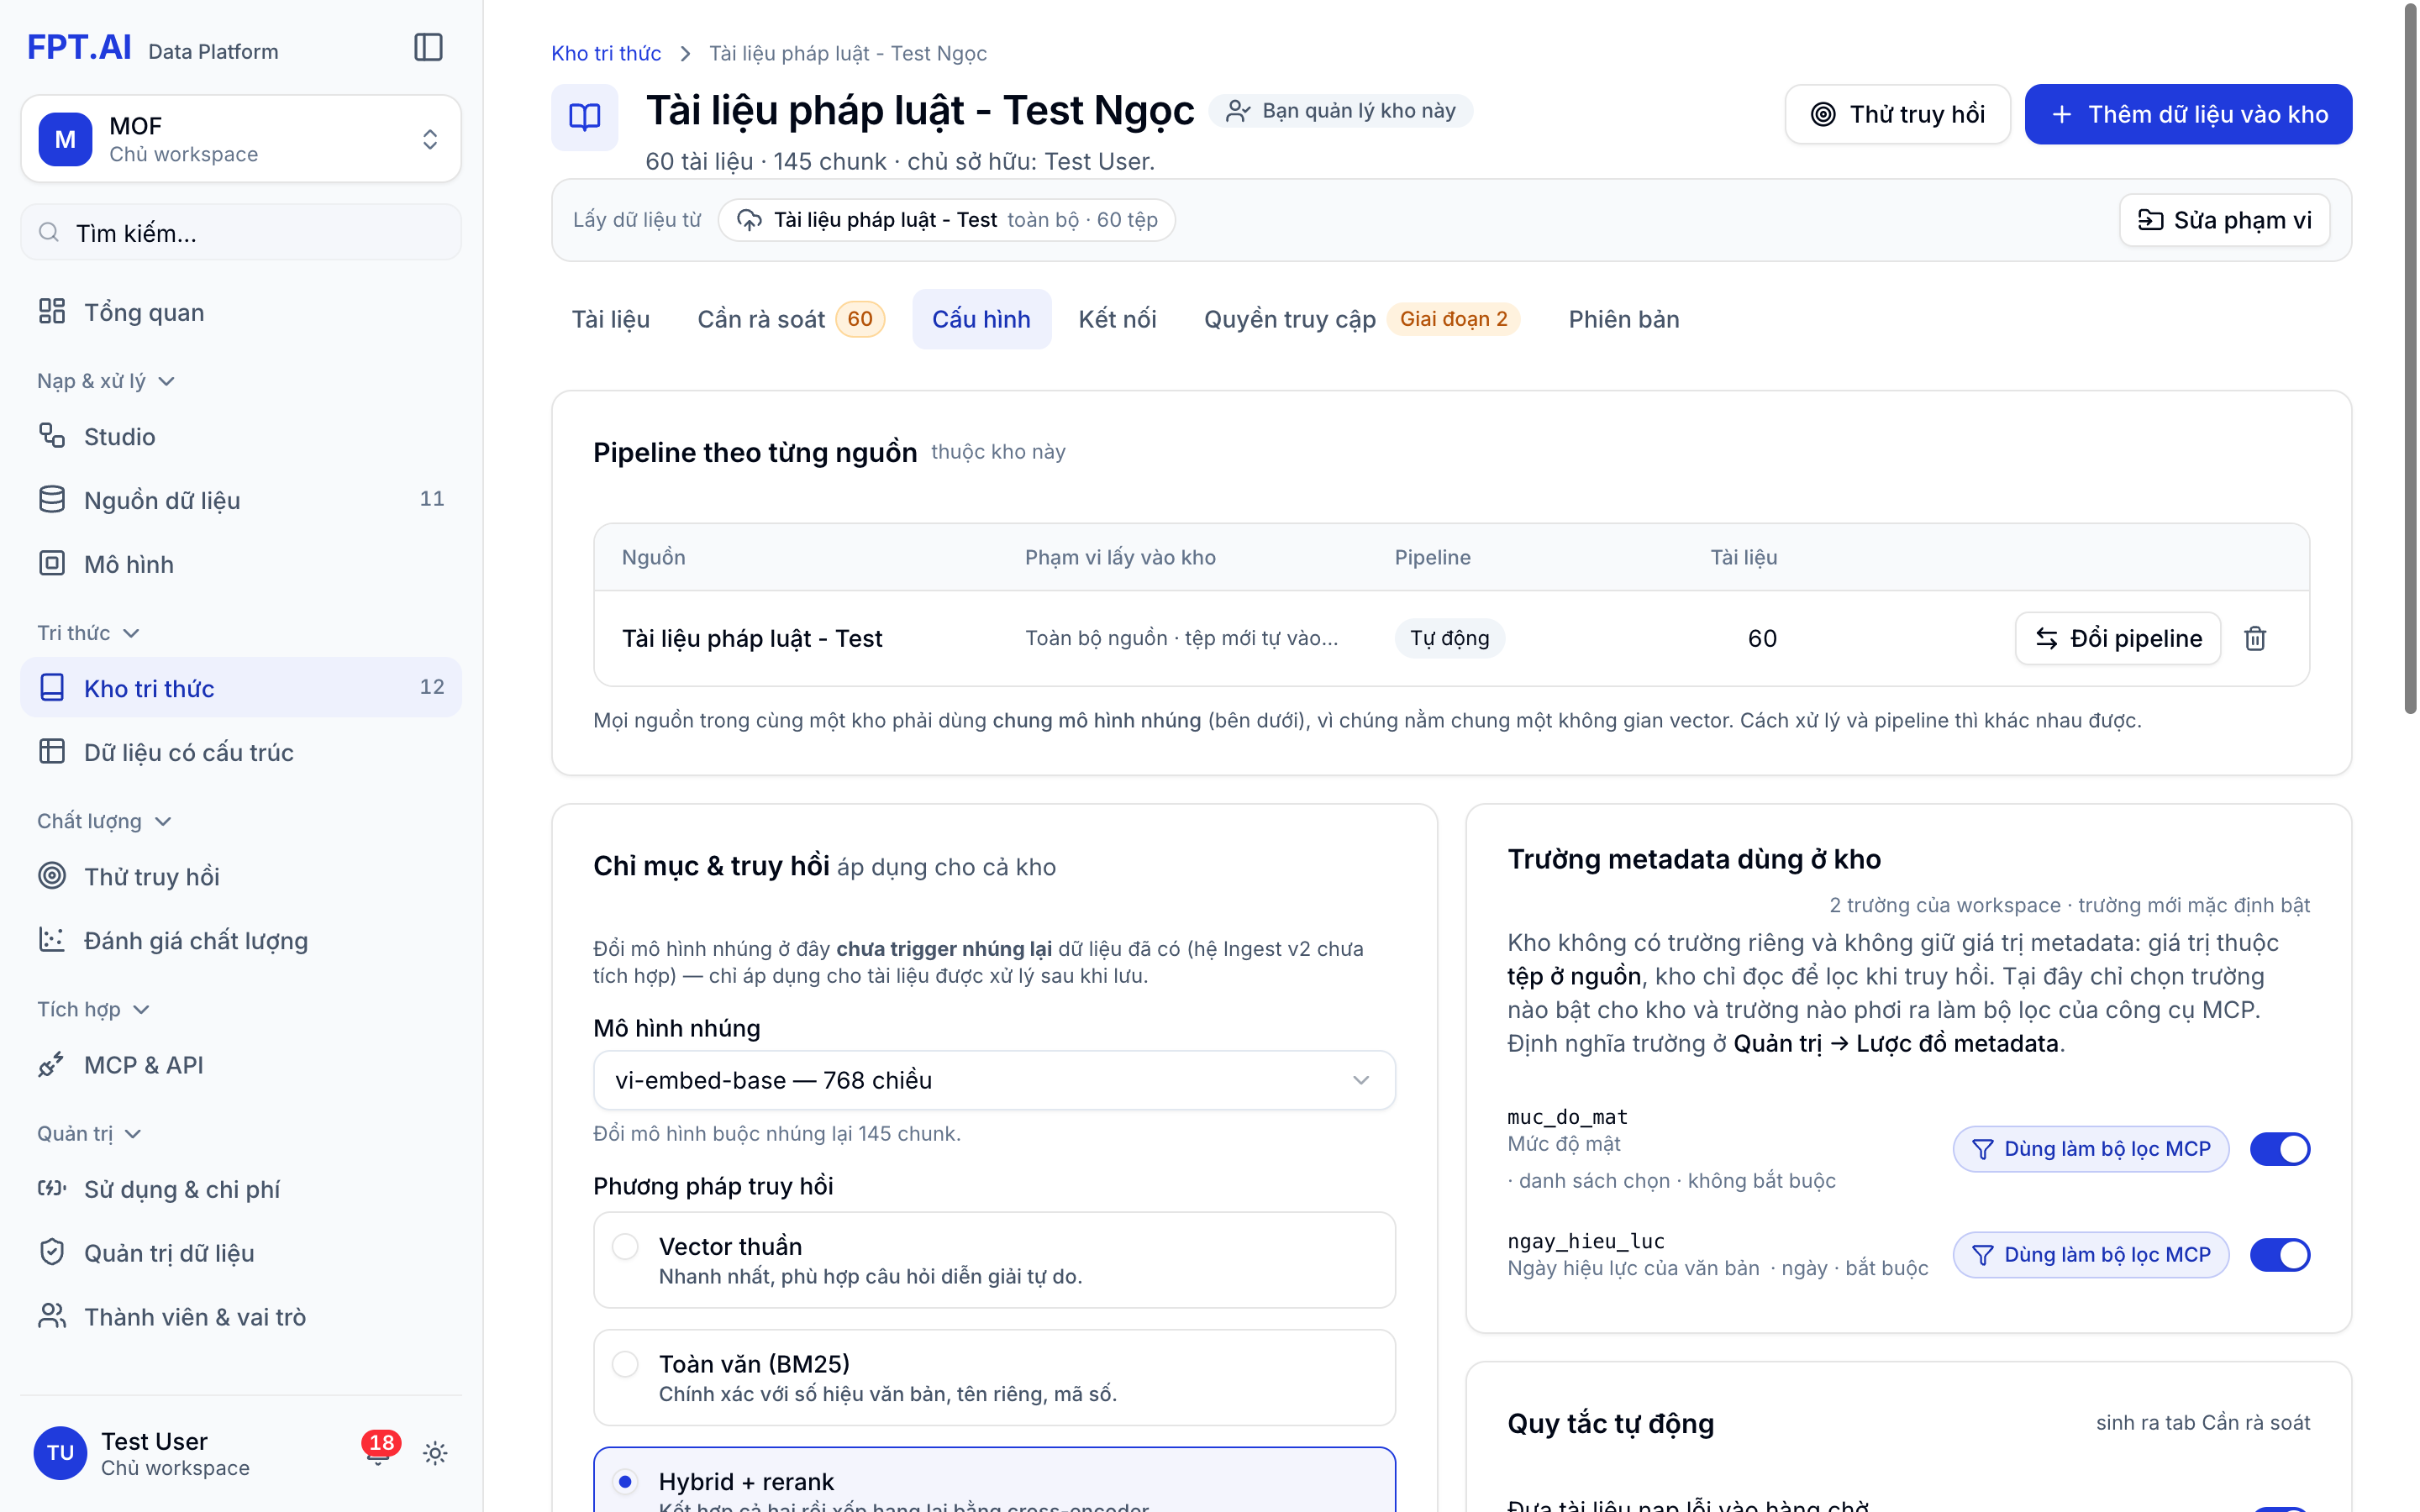Switch to Tài liệu tab
Viewport: 2420px width, 1512px height.
[x=610, y=319]
